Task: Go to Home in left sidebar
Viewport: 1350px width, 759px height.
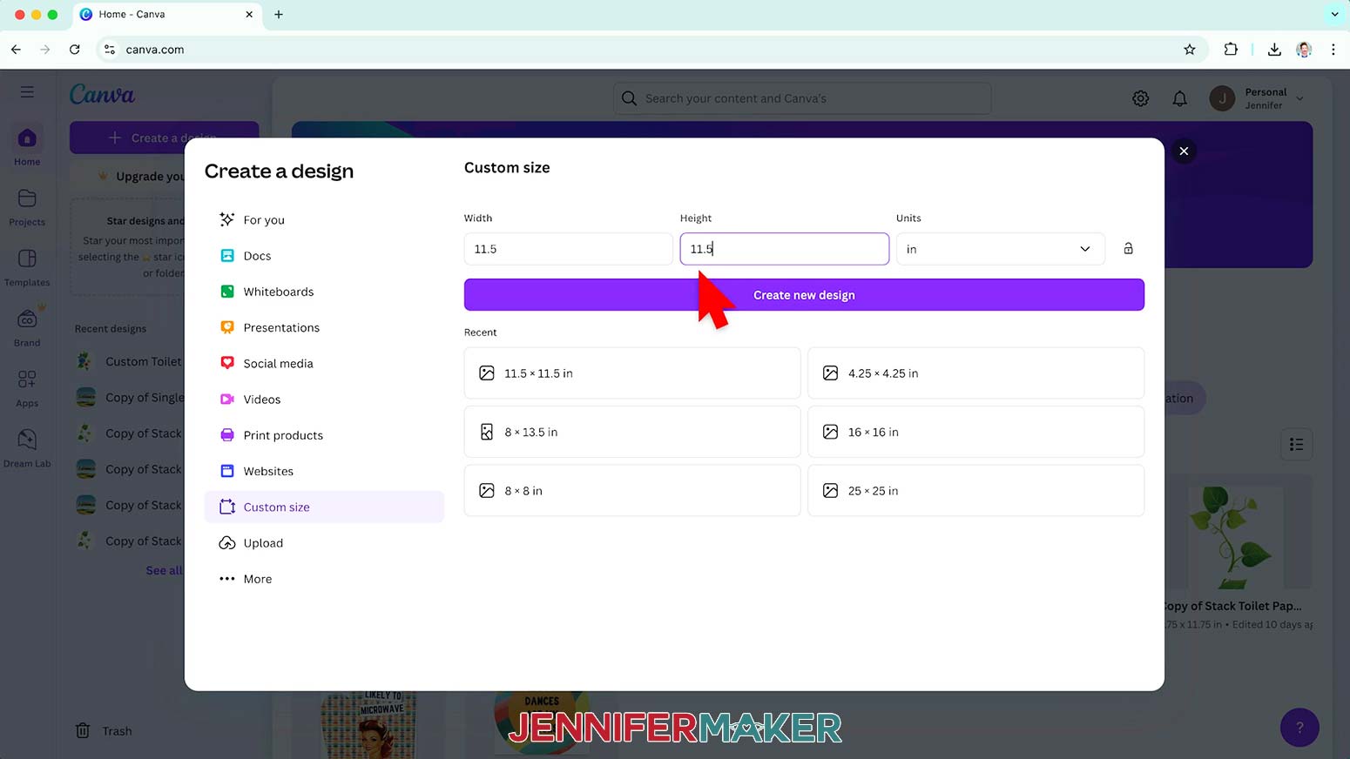Action: [27, 146]
